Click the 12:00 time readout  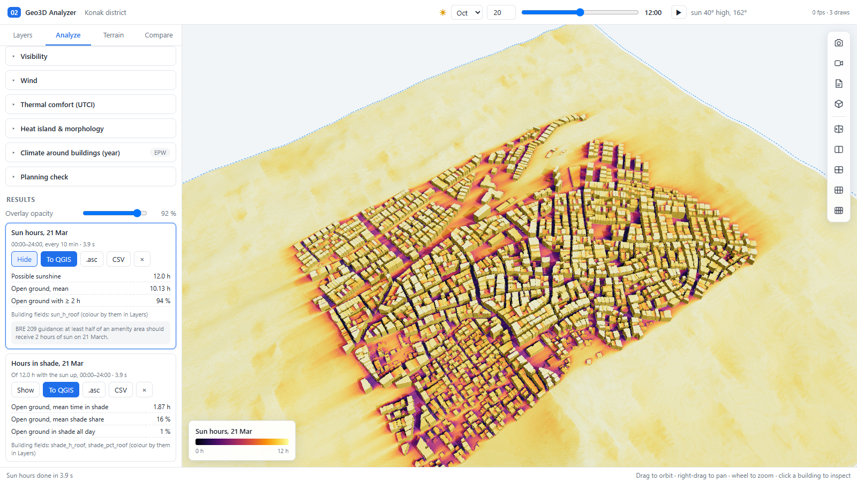pos(653,12)
